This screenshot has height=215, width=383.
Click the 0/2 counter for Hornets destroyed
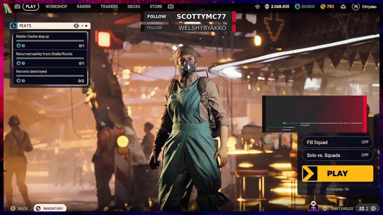[x=81, y=81]
